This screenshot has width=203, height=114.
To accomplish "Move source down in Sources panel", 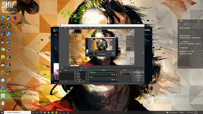I will (x=84, y=81).
